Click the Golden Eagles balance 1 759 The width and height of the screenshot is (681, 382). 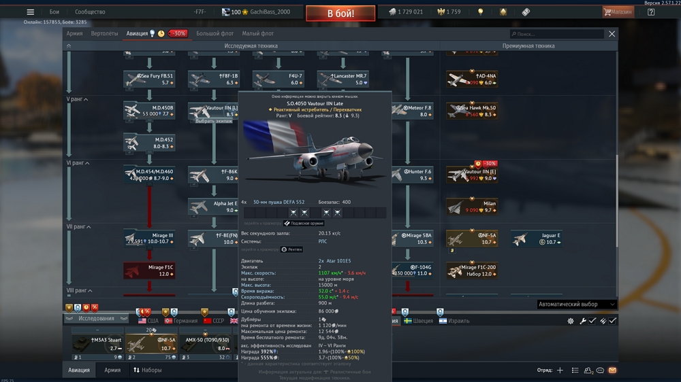coord(449,12)
